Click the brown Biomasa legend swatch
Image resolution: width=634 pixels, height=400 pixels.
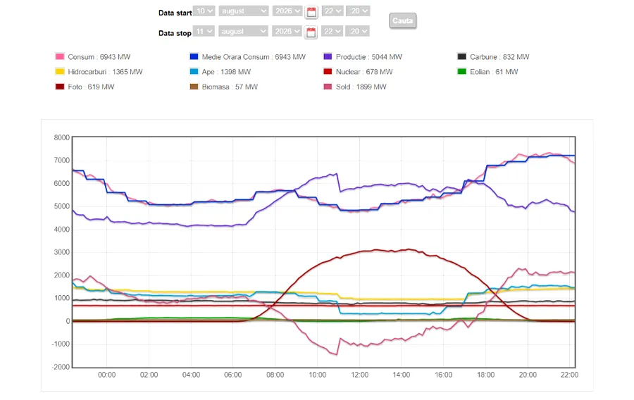click(x=194, y=87)
